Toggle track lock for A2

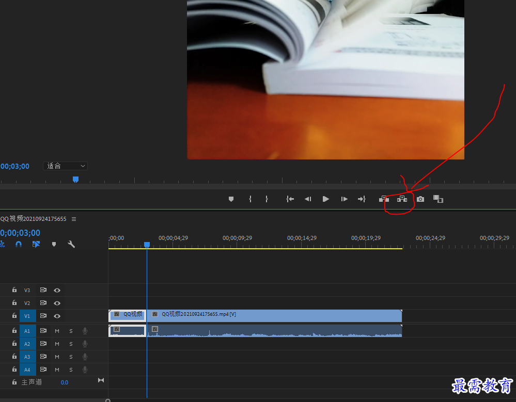click(x=14, y=343)
